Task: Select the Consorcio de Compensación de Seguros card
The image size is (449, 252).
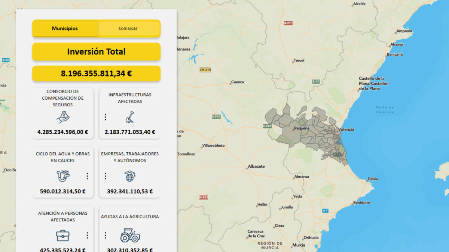Action: 63,112
